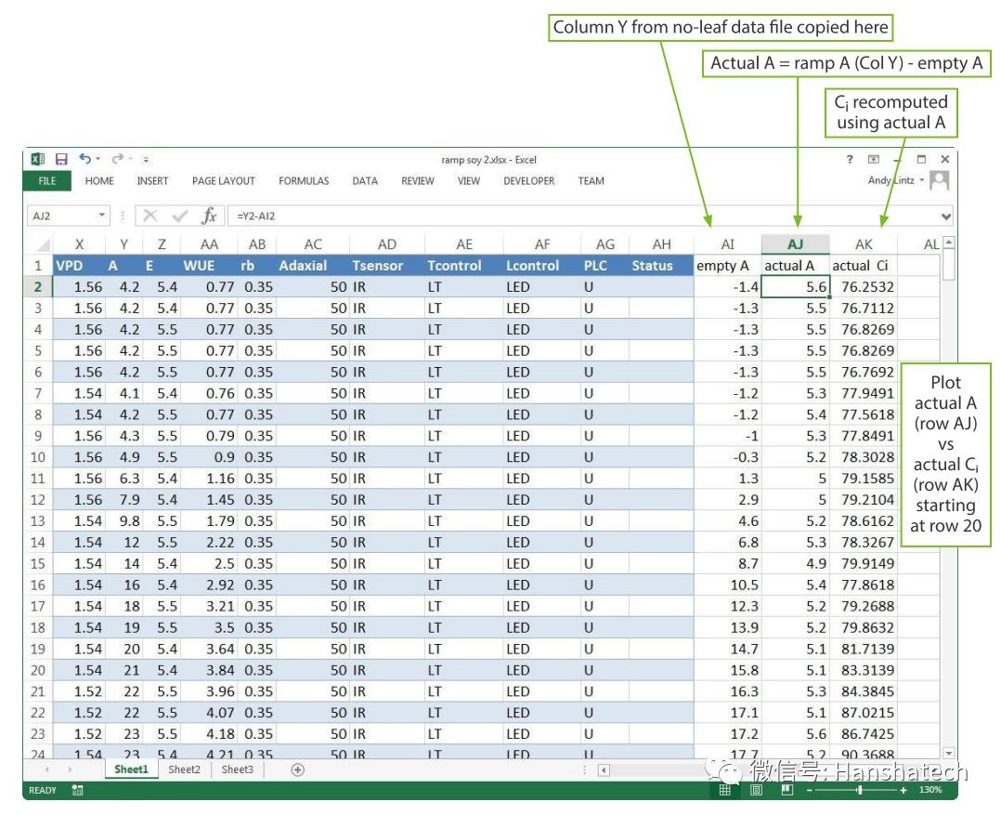Image resolution: width=1001 pixels, height=815 pixels.
Task: Open the Name Box dropdown arrow
Action: pos(102,216)
